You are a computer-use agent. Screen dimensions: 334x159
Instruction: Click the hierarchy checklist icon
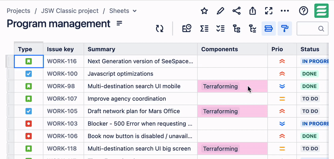[253, 28]
